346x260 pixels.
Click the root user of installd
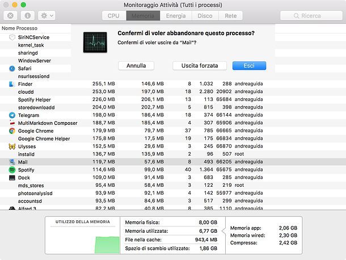tap(239, 154)
